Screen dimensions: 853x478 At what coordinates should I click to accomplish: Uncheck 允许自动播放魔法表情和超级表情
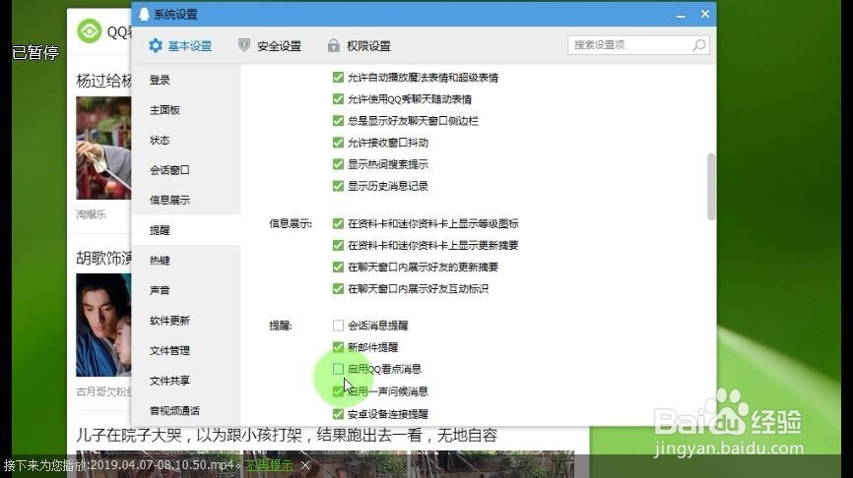tap(338, 77)
